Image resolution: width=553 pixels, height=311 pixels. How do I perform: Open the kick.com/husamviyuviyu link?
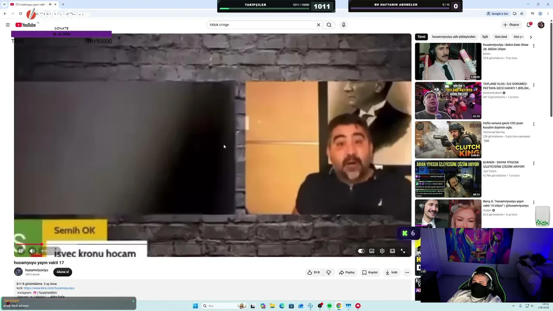pyautogui.click(x=49, y=288)
